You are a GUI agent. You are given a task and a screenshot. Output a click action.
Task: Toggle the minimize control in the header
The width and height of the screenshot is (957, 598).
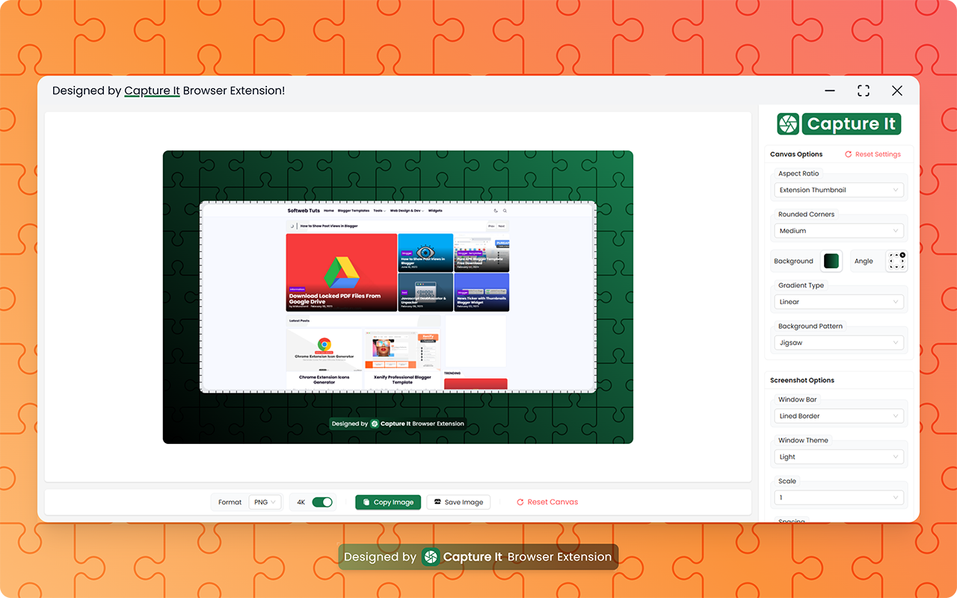(829, 90)
